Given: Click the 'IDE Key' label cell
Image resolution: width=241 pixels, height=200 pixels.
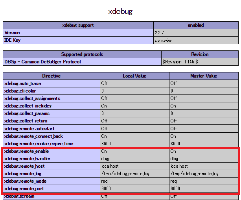Looking at the screenshot, I should click(78, 40).
